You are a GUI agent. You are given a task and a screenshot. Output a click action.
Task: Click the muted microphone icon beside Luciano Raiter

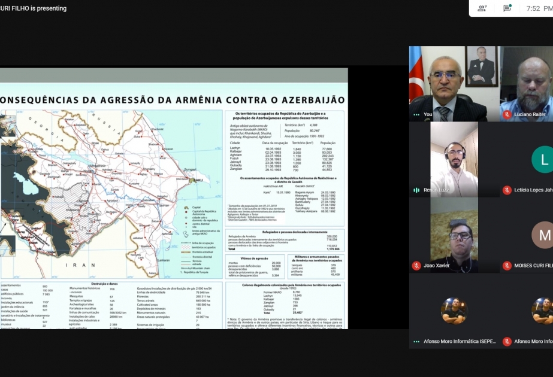pos(507,114)
